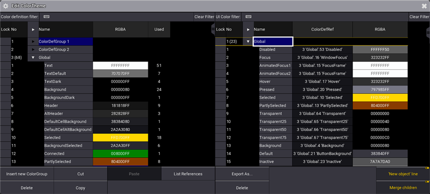Expand ColorDefGroup 2 tree arrow
Viewport: 430px width, 194px height.
pyautogui.click(x=33, y=50)
